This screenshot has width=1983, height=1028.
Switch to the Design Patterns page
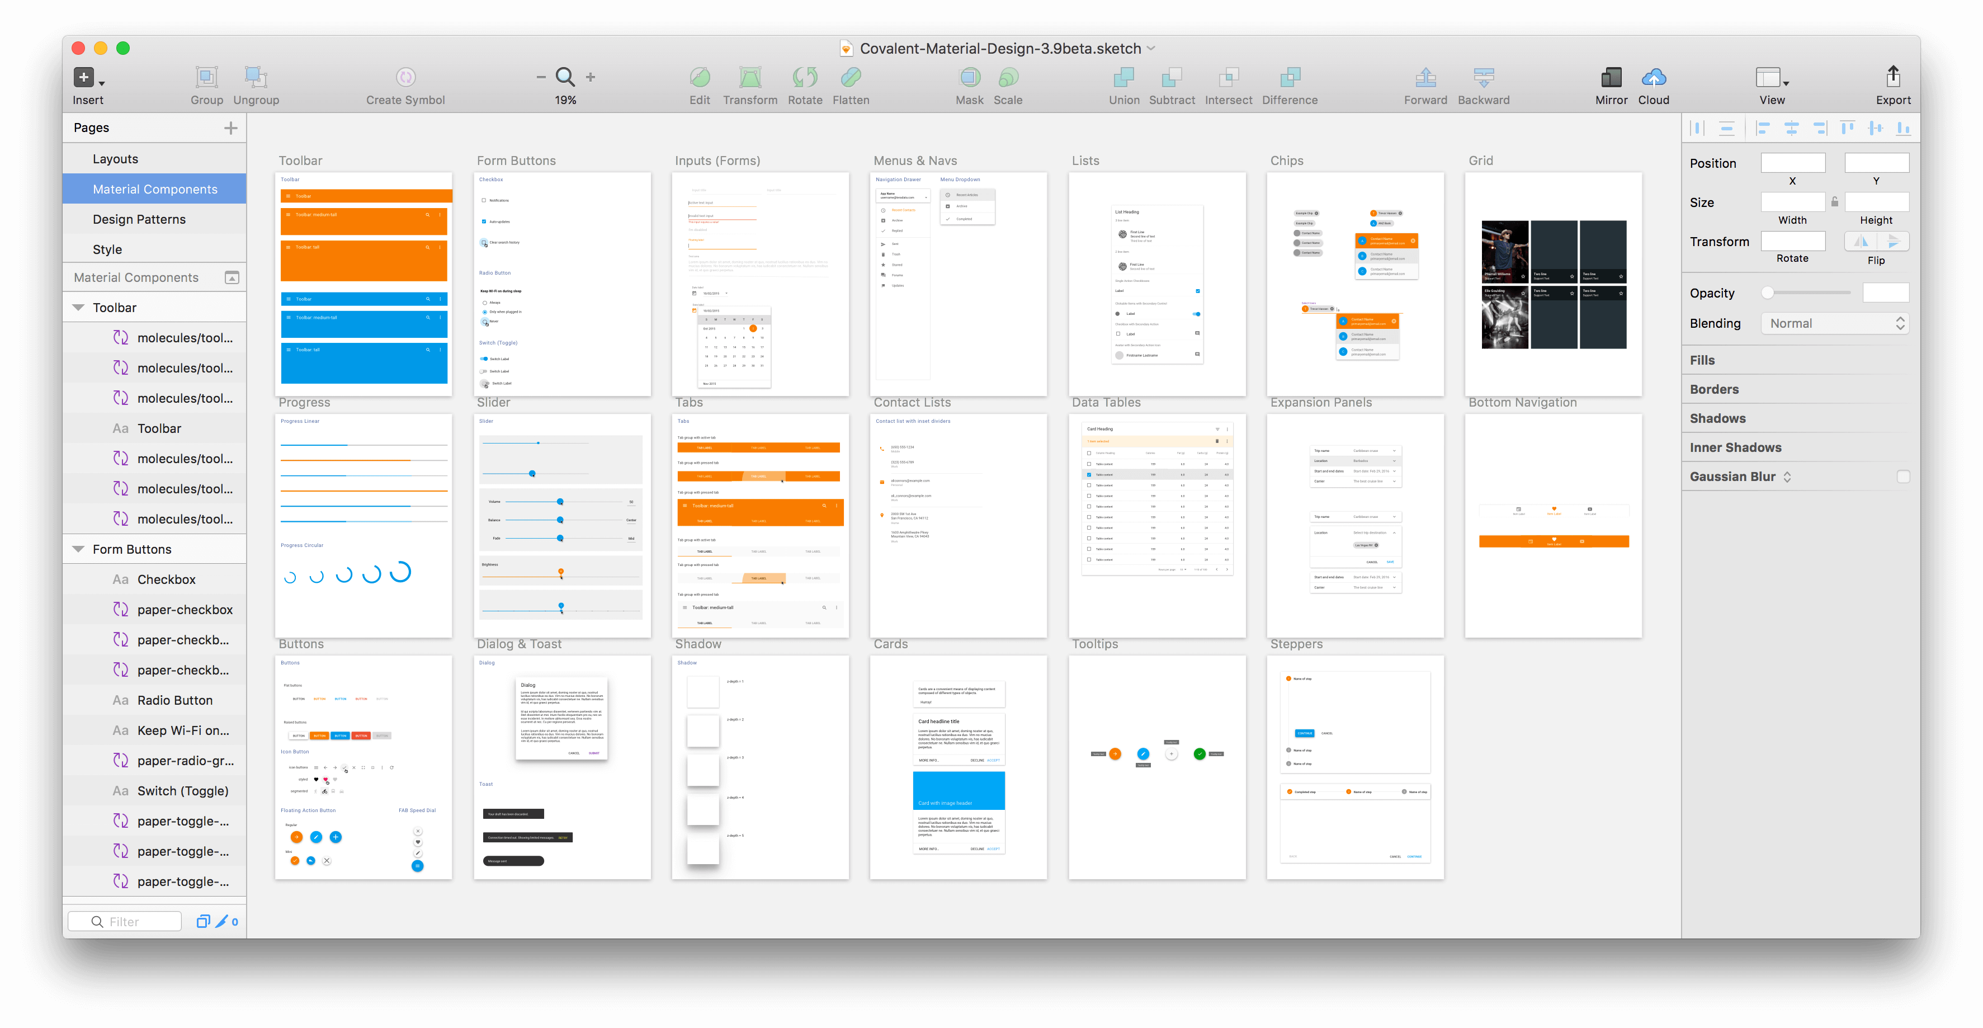coord(139,219)
